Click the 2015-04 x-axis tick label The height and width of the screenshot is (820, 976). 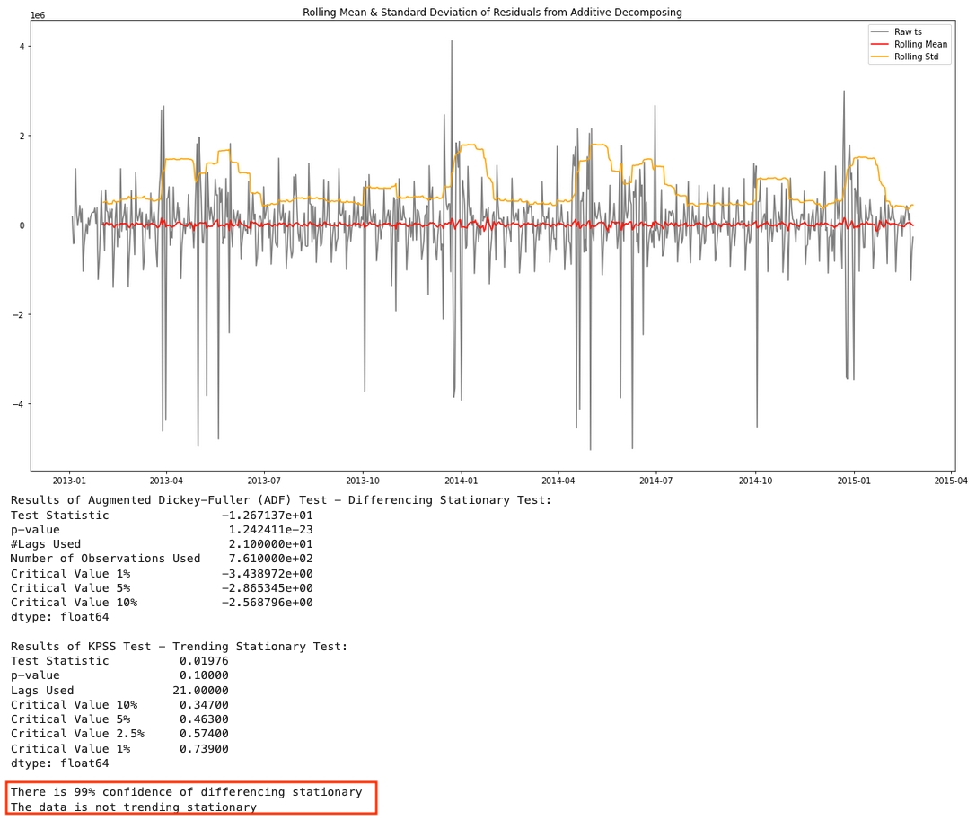[950, 481]
